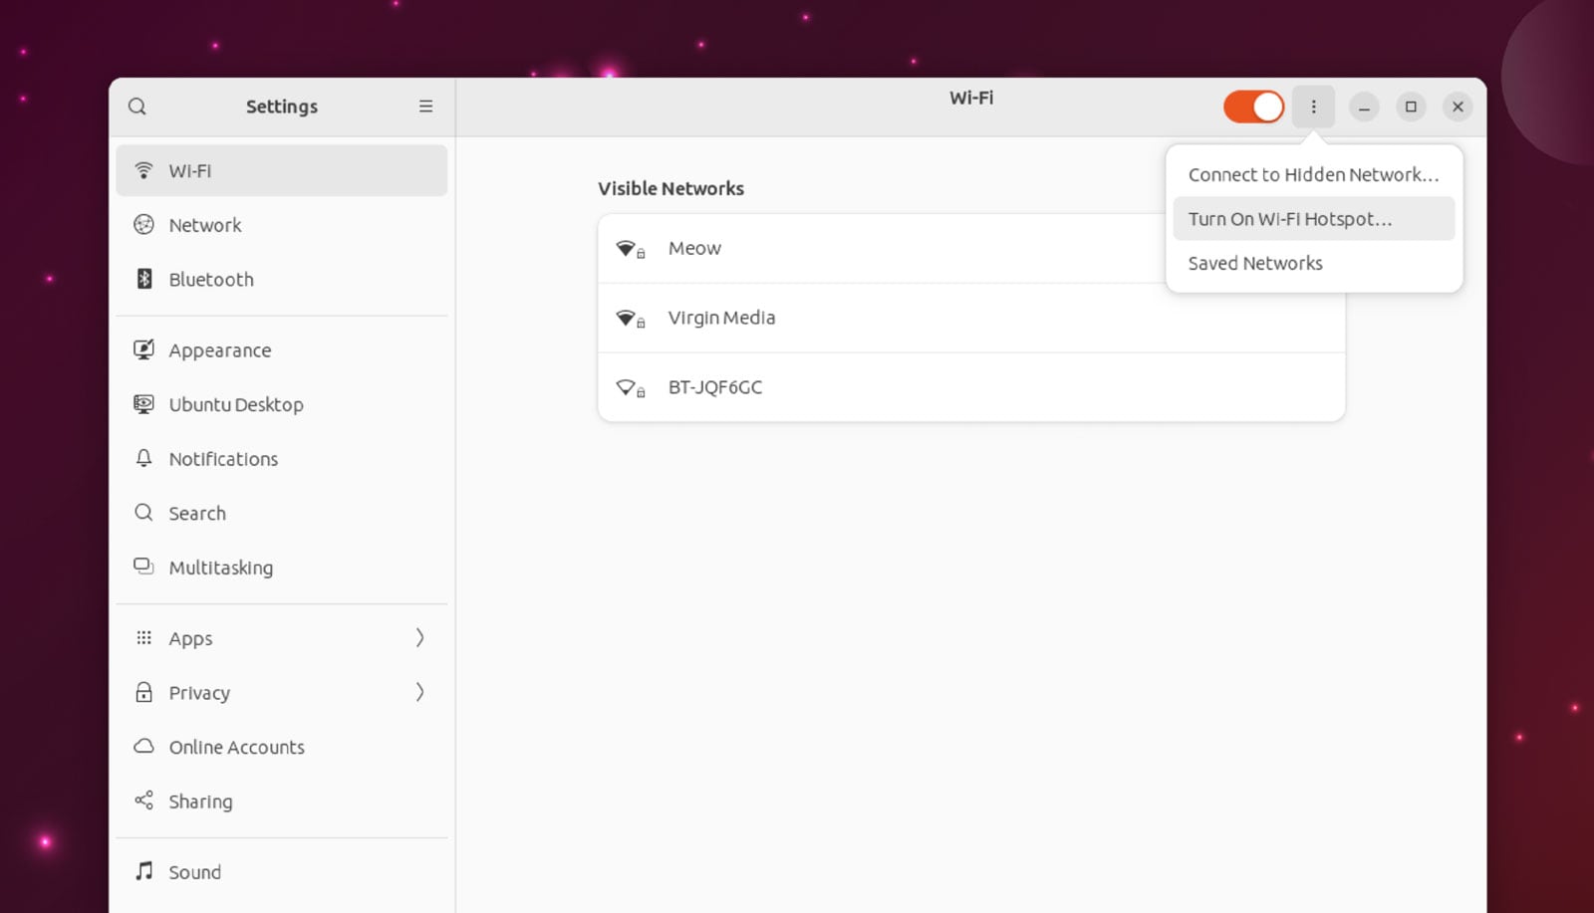Click the BT-JQF6GC signal icon

pyautogui.click(x=630, y=388)
